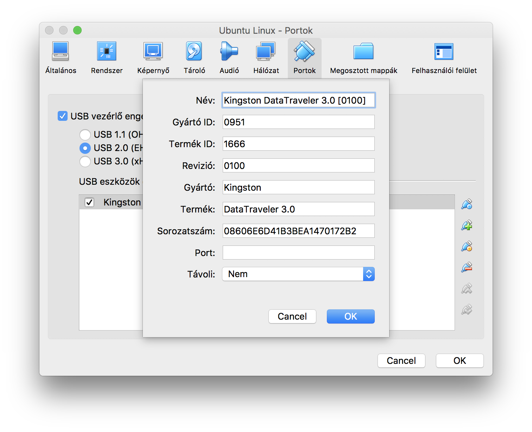Click the Revizió field 0100
The width and height of the screenshot is (532, 432).
pyautogui.click(x=298, y=165)
